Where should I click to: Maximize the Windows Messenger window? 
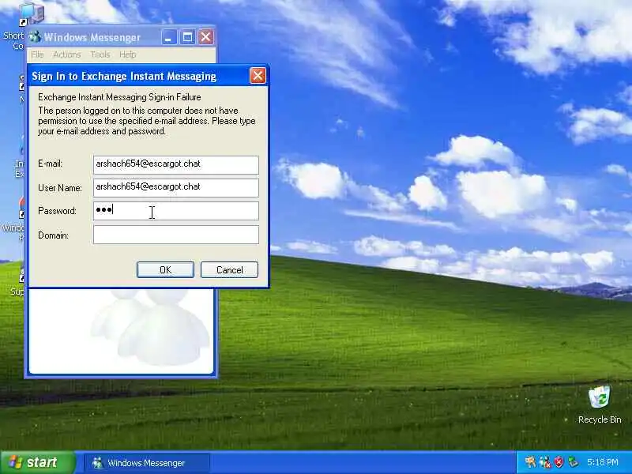coord(187,37)
